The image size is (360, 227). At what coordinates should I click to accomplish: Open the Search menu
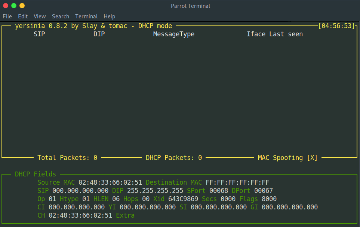(61, 16)
